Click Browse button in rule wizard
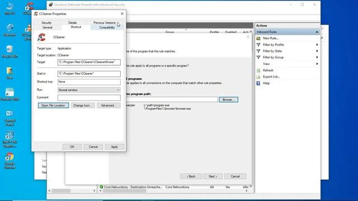 pyautogui.click(x=229, y=99)
